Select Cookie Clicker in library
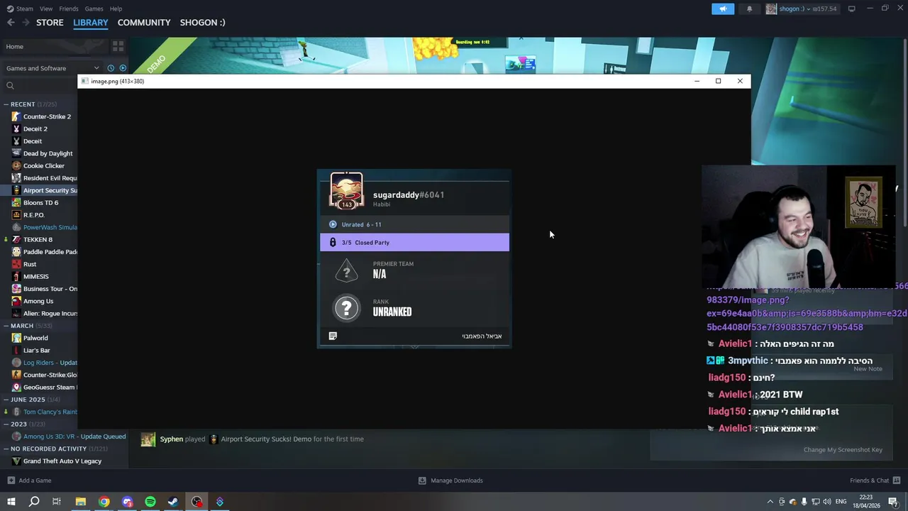 (38, 165)
